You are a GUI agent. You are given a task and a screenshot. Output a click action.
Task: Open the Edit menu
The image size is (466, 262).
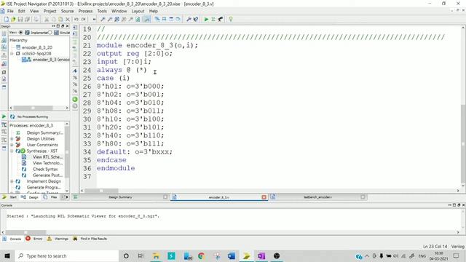coord(21,11)
